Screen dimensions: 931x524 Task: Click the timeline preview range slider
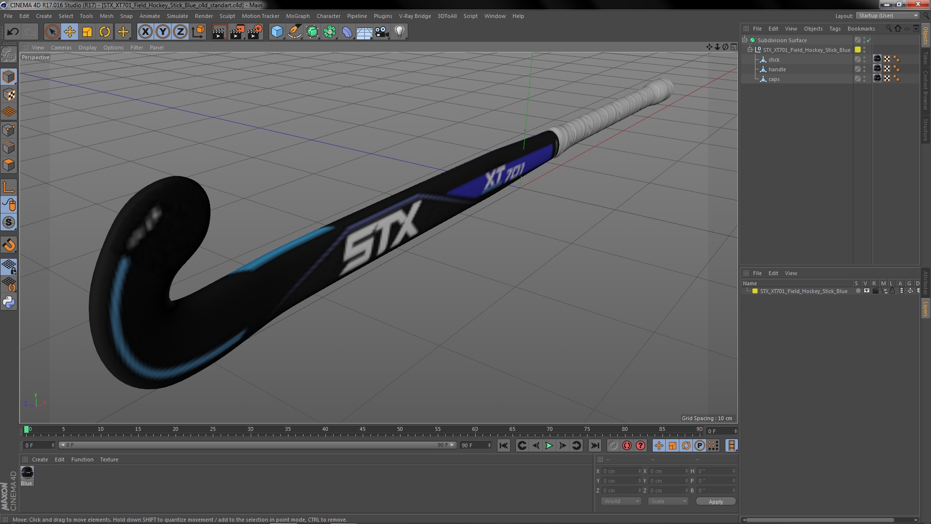coord(257,445)
